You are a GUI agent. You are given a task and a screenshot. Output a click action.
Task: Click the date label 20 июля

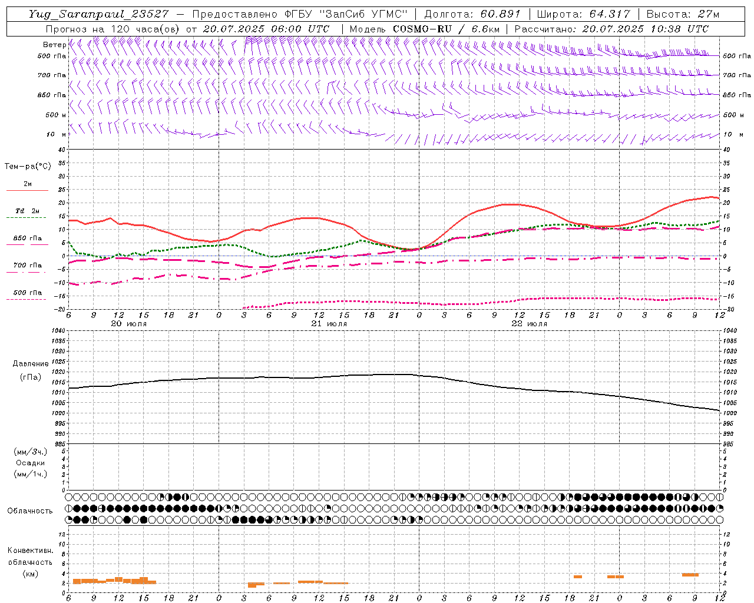(129, 324)
